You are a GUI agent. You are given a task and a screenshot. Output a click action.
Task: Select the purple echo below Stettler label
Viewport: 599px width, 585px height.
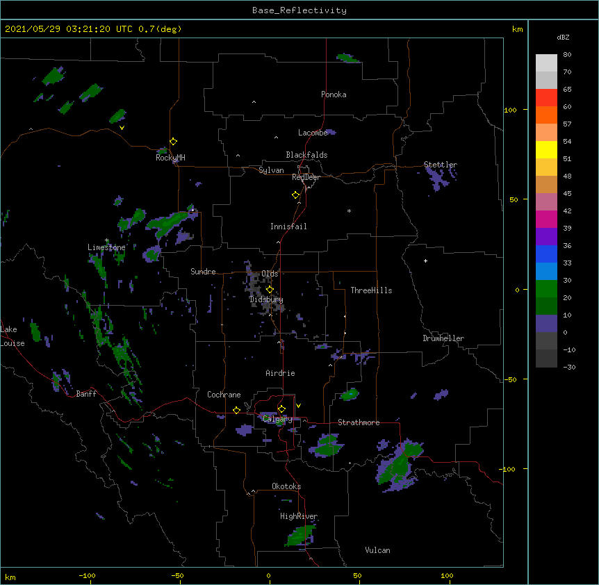[x=438, y=179]
